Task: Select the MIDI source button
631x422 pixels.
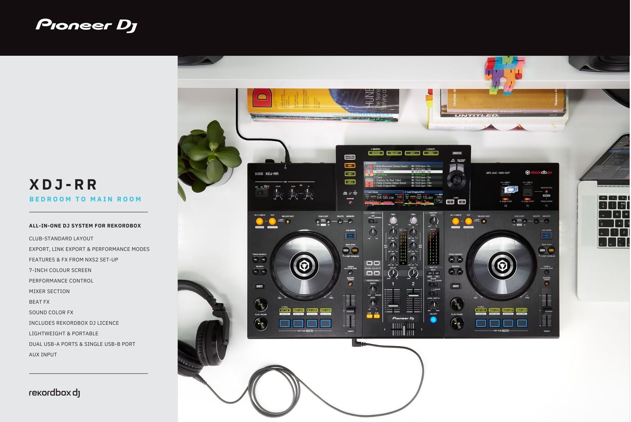Action: pyautogui.click(x=350, y=166)
